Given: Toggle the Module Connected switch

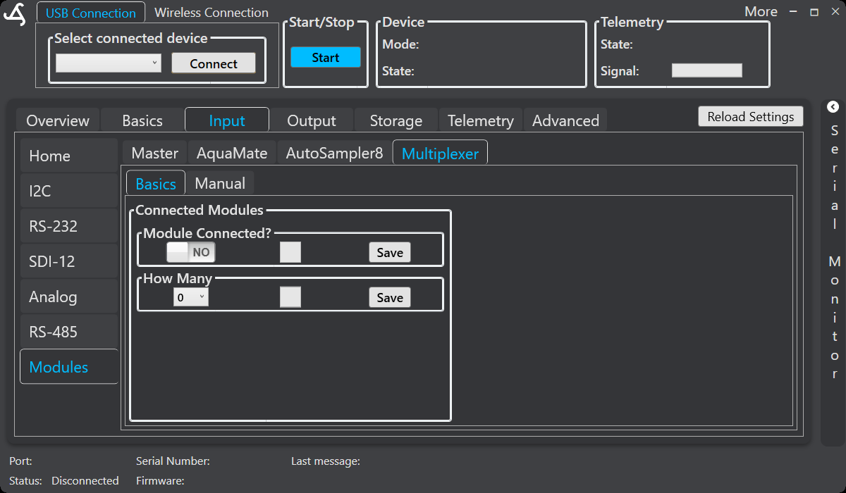Looking at the screenshot, I should pyautogui.click(x=191, y=252).
